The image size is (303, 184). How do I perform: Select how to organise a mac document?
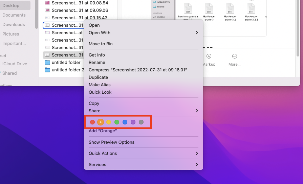tap(188, 8)
